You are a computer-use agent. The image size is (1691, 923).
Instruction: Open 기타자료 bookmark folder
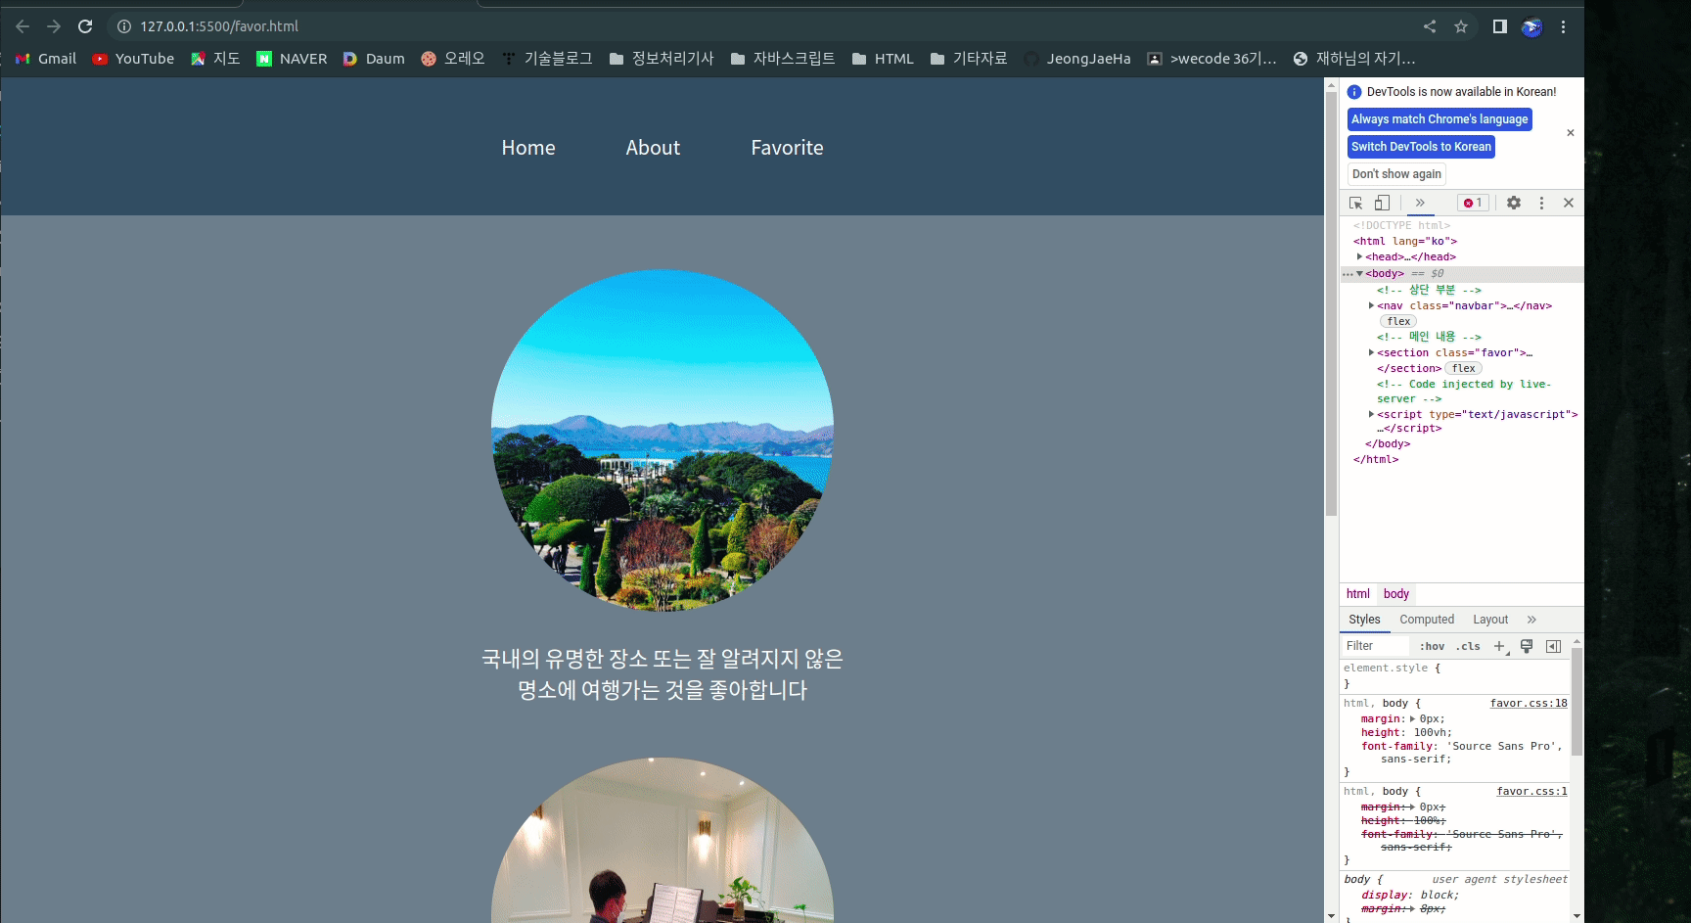[969, 59]
